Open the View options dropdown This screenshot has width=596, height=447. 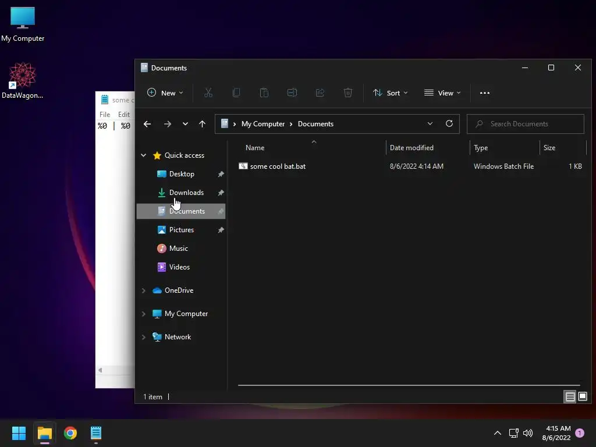(442, 93)
